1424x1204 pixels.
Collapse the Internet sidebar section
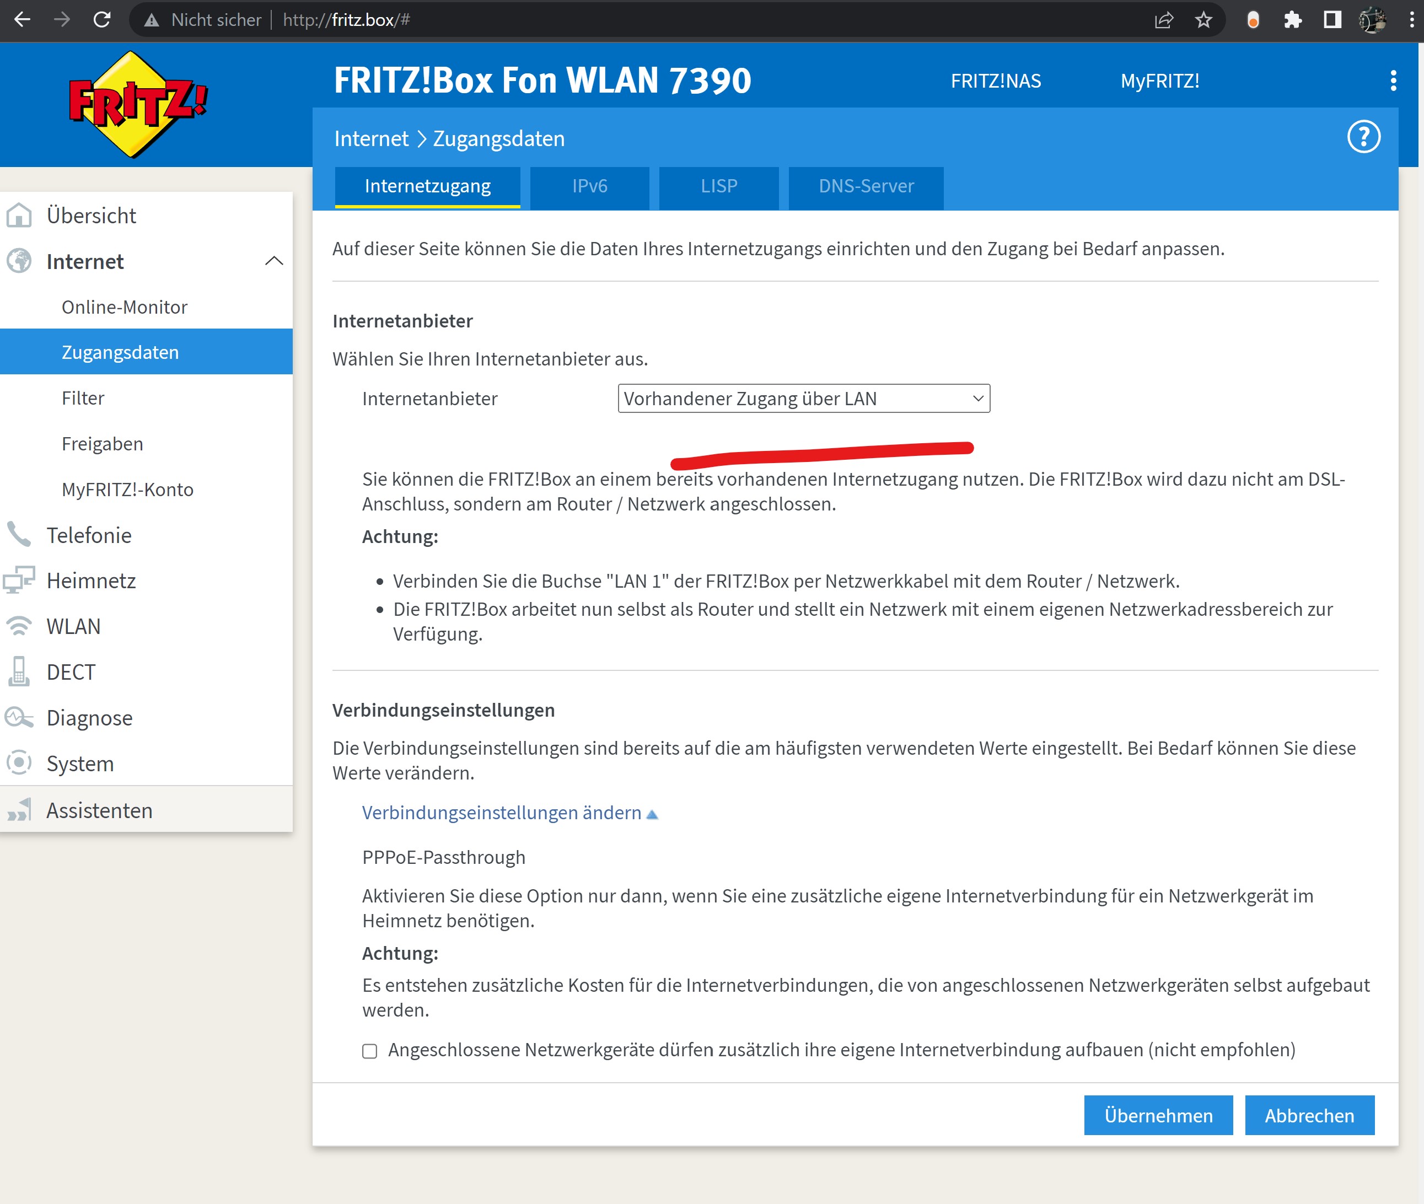coord(274,261)
